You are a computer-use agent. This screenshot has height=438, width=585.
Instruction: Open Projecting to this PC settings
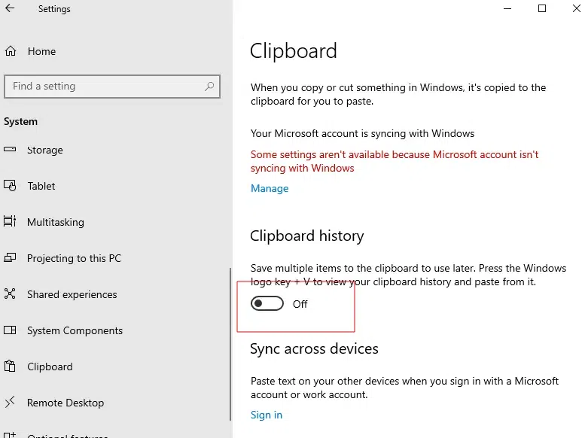tap(74, 258)
